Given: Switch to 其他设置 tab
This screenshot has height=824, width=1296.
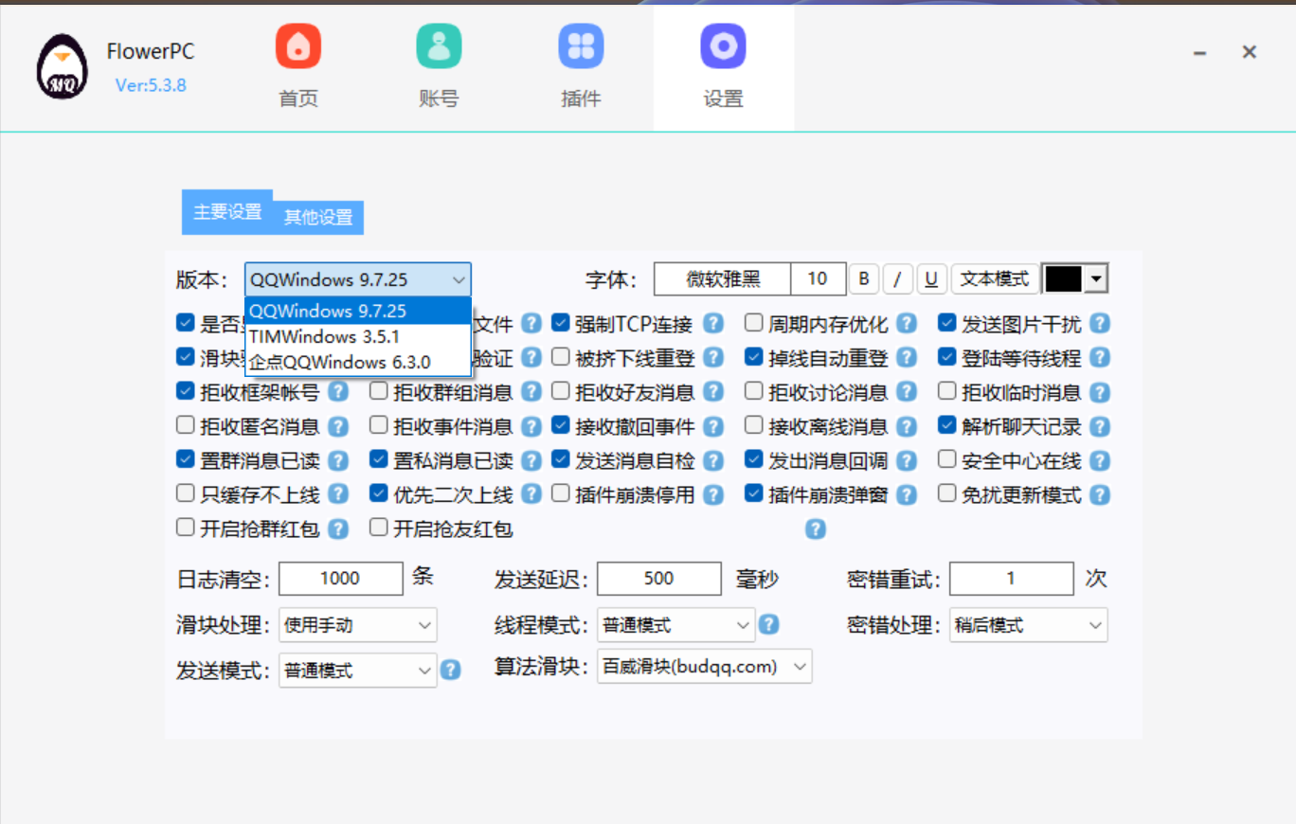Looking at the screenshot, I should (x=318, y=217).
